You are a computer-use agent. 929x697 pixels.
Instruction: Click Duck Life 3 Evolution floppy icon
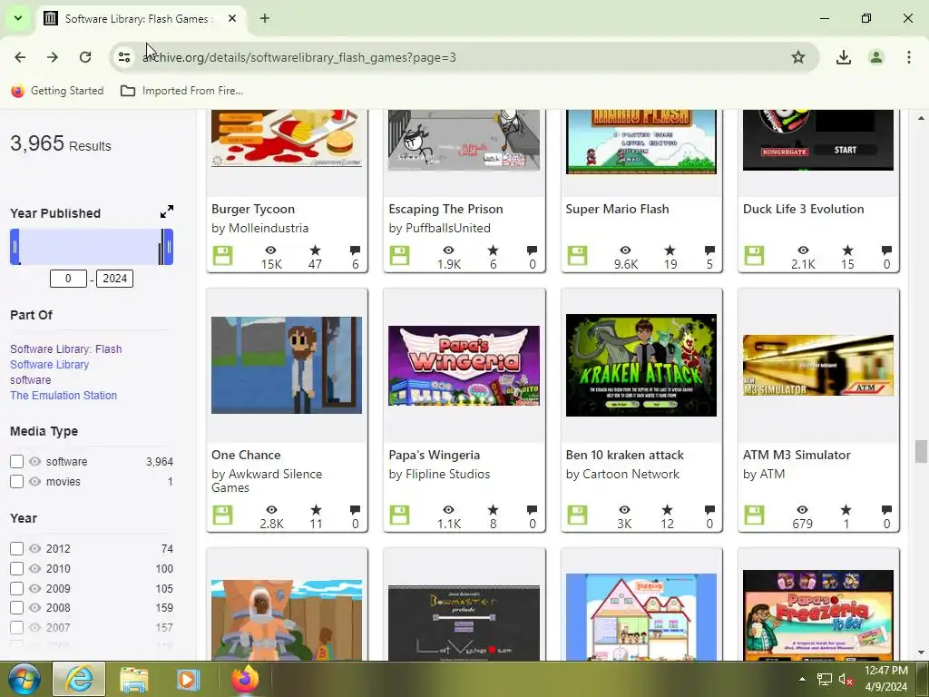(x=754, y=256)
